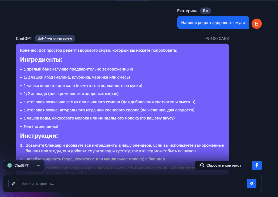Click instruction step 2 Залейте жидкость

click(96, 159)
